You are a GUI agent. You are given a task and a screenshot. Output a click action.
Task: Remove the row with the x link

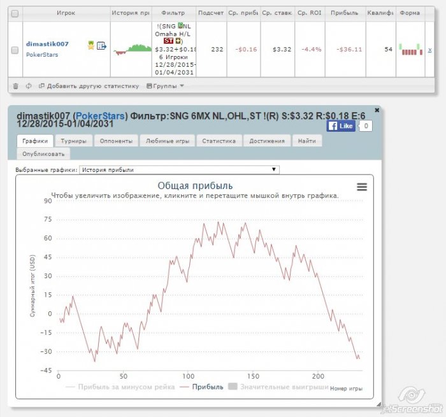coord(429,50)
